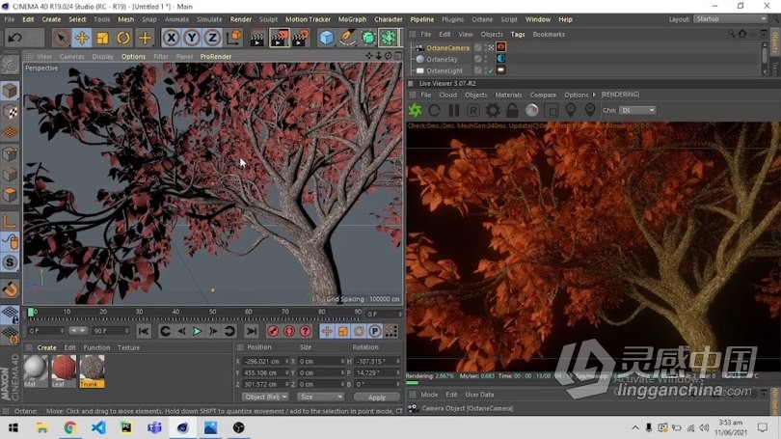Start Octane Live Viewer render icon

[415, 110]
